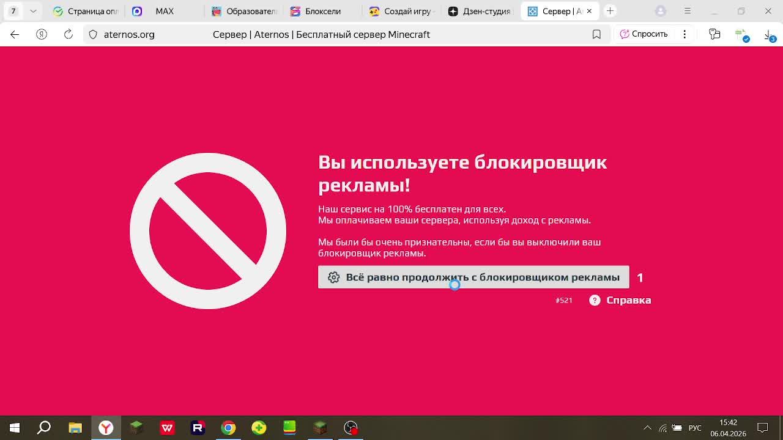
Task: Open the browser hamburger menu
Action: click(x=688, y=11)
